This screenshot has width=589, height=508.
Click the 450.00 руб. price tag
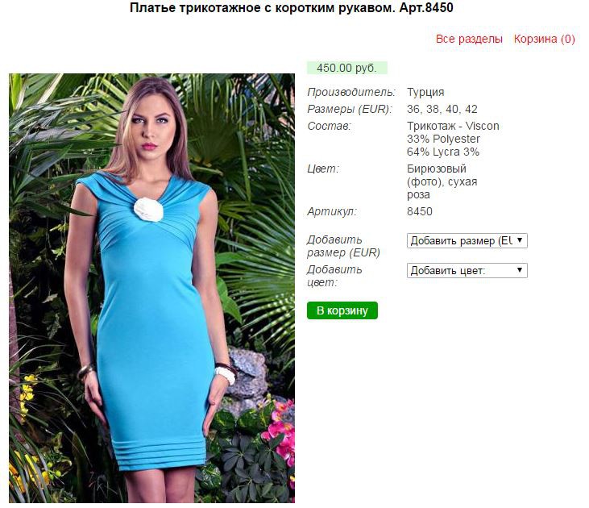pos(346,68)
